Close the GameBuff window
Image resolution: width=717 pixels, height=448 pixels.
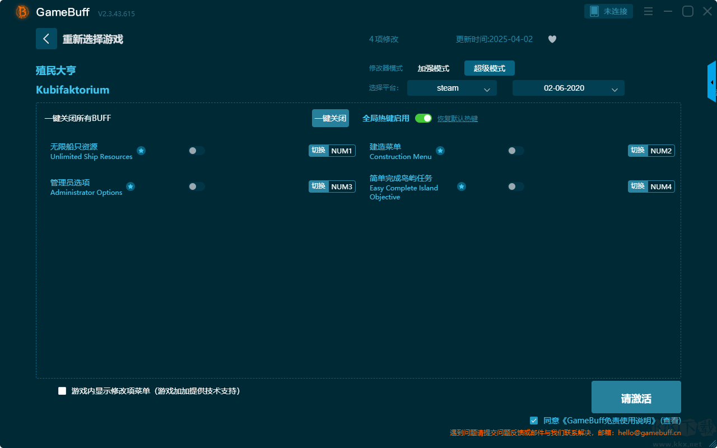pos(707,11)
